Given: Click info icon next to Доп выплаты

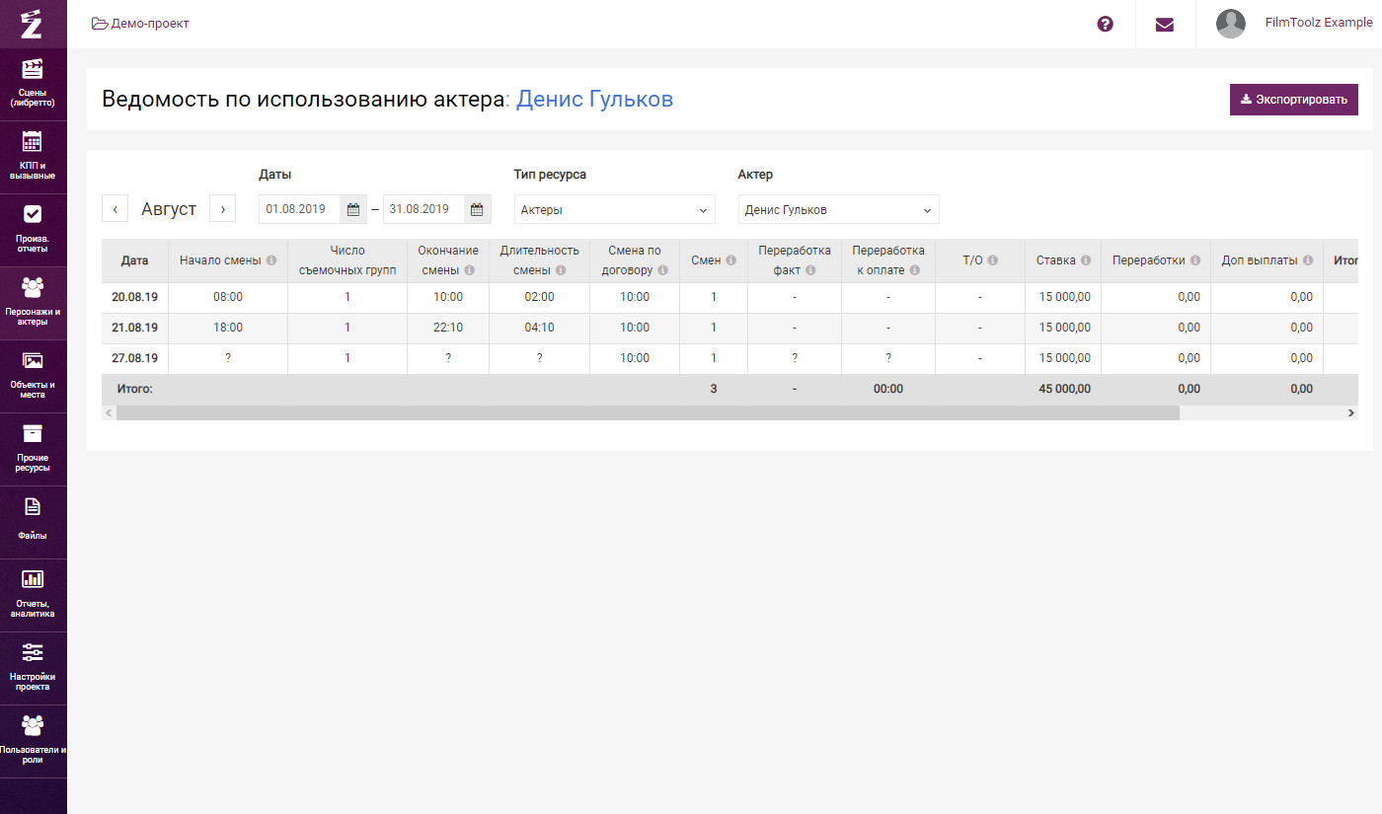Looking at the screenshot, I should pos(1308,260).
